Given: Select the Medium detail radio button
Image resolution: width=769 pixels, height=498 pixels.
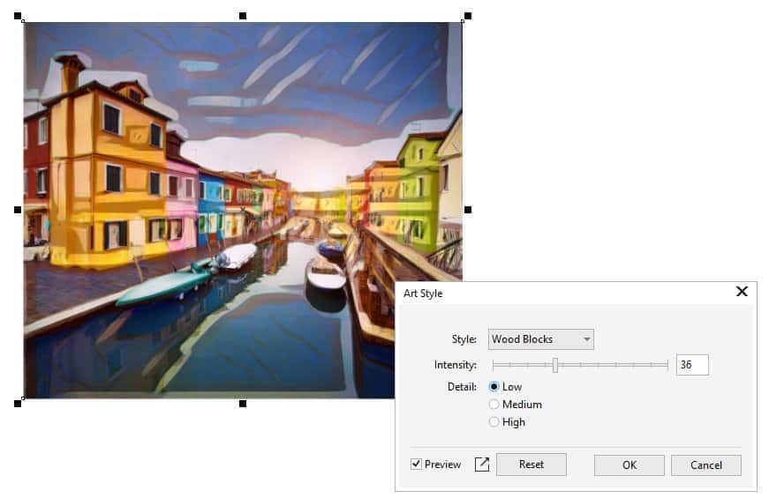Looking at the screenshot, I should click(494, 405).
